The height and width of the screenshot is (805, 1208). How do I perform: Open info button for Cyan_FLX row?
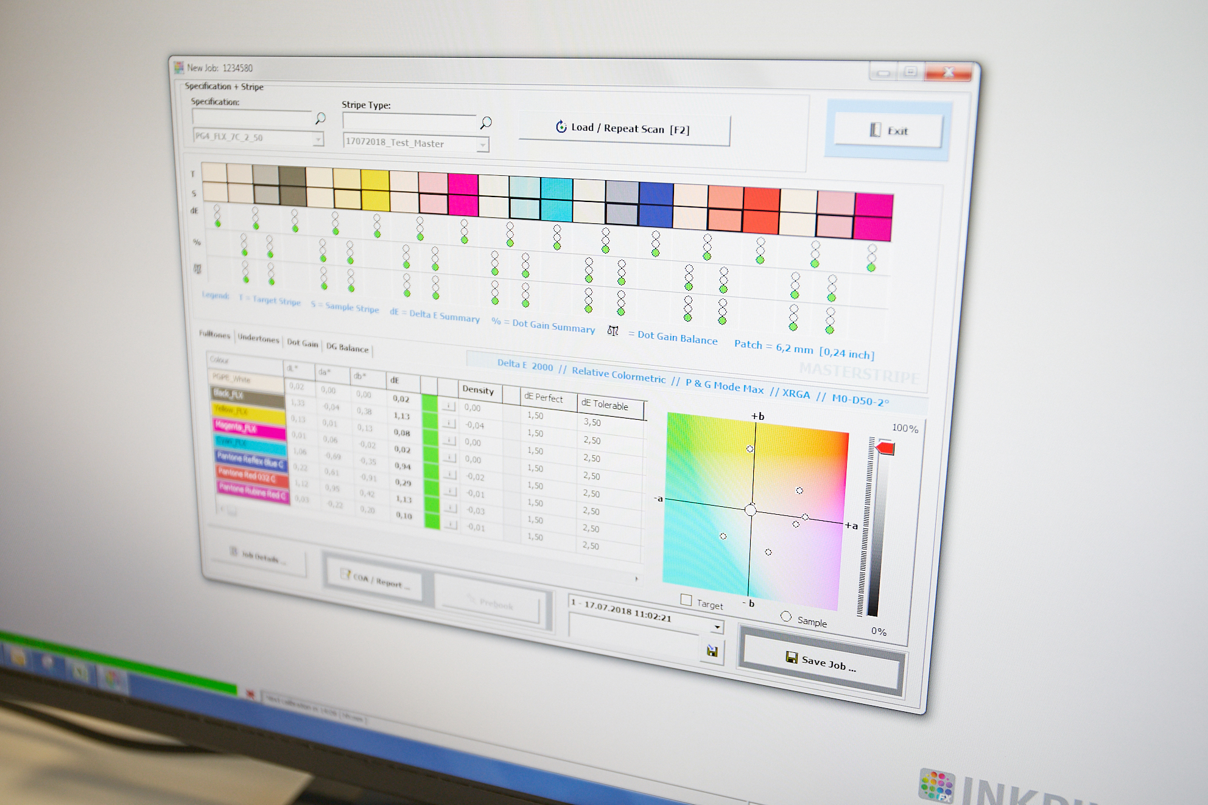click(x=450, y=475)
